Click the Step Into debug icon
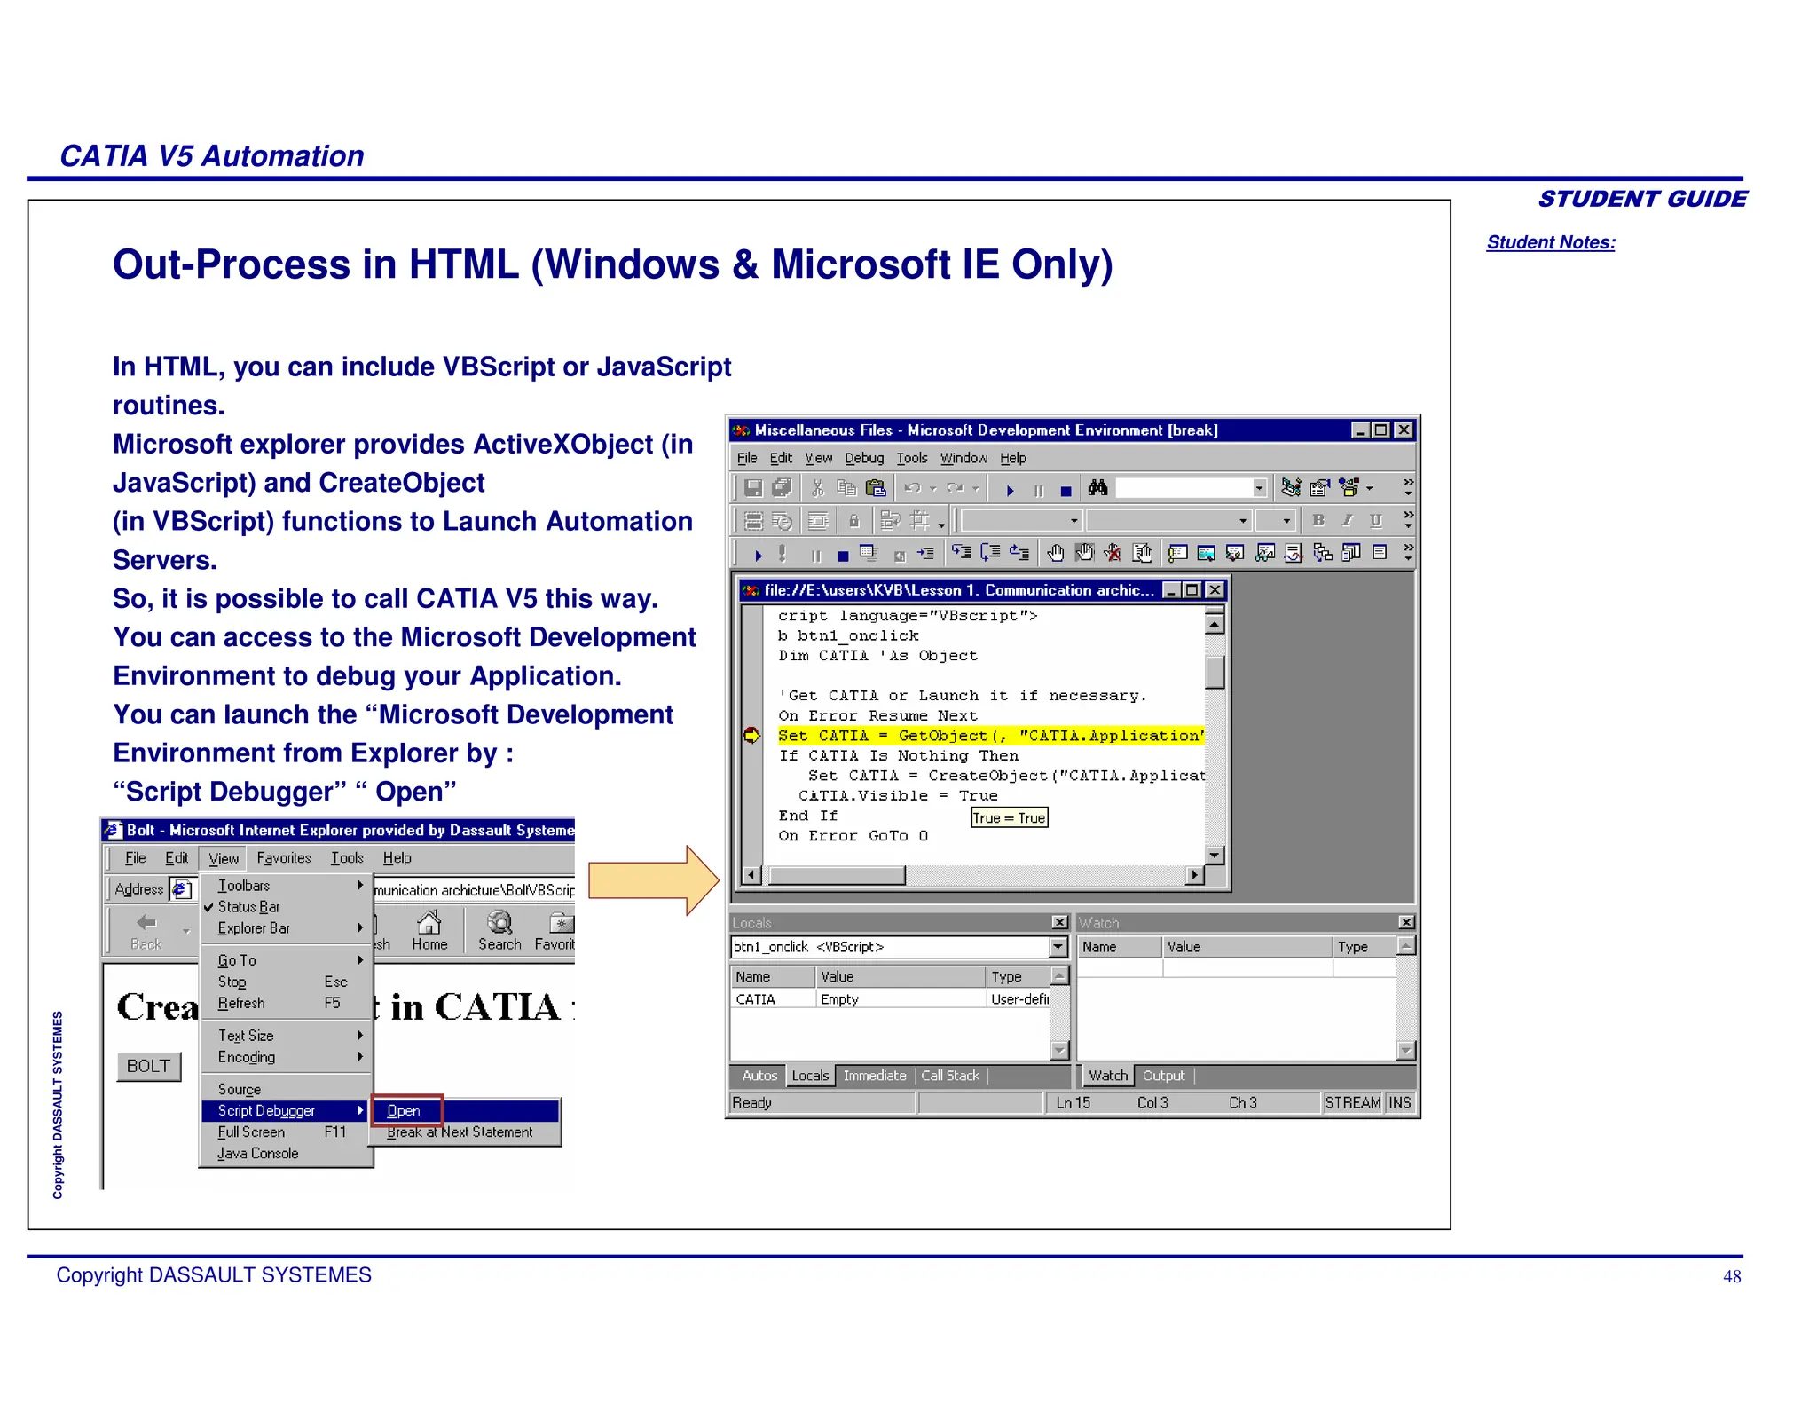 click(962, 553)
